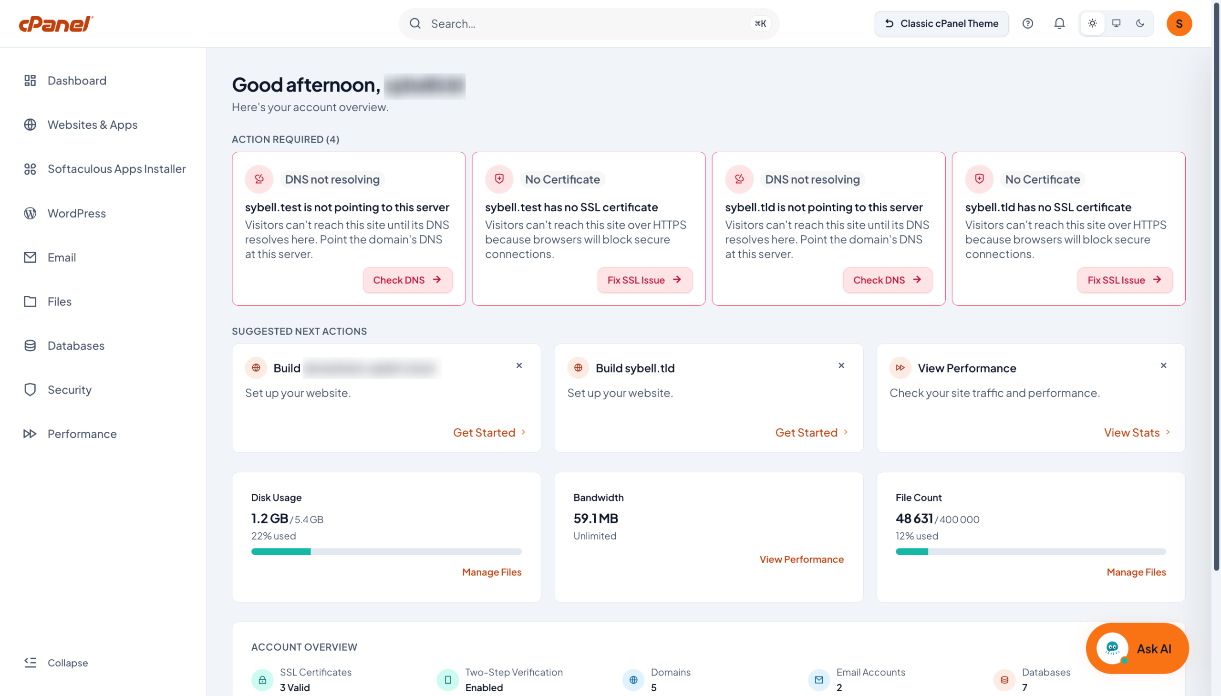Open Manage Files under File Count
This screenshot has height=696, width=1221.
1136,572
